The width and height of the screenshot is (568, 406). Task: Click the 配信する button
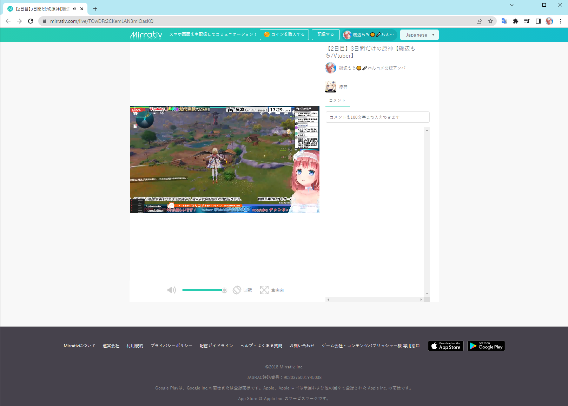[x=325, y=34]
